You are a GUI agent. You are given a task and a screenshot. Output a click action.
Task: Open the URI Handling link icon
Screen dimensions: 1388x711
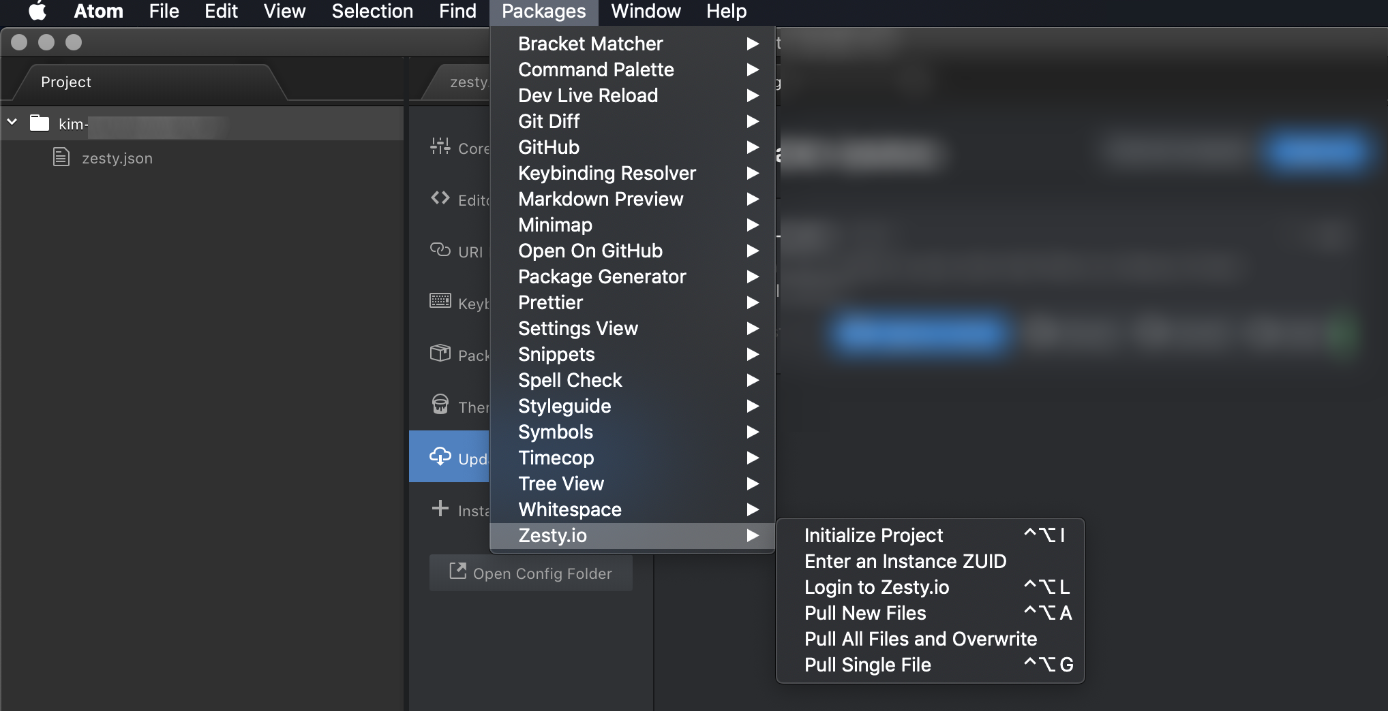(x=440, y=250)
